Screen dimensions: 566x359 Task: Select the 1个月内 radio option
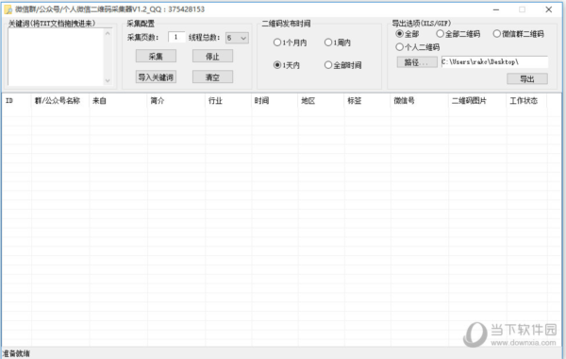pos(290,43)
